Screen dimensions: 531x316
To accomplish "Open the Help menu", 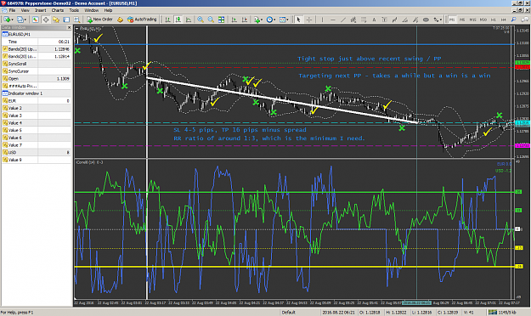I will click(x=108, y=10).
